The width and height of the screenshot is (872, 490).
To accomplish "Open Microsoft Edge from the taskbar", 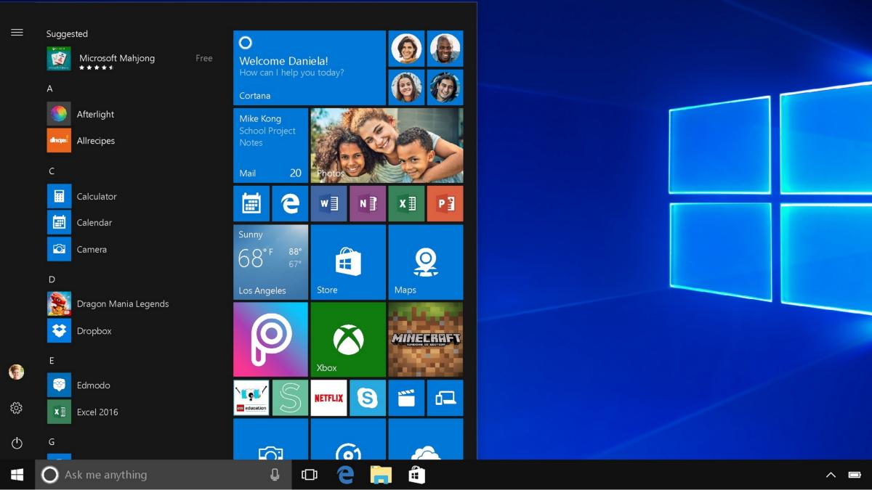I will (345, 475).
